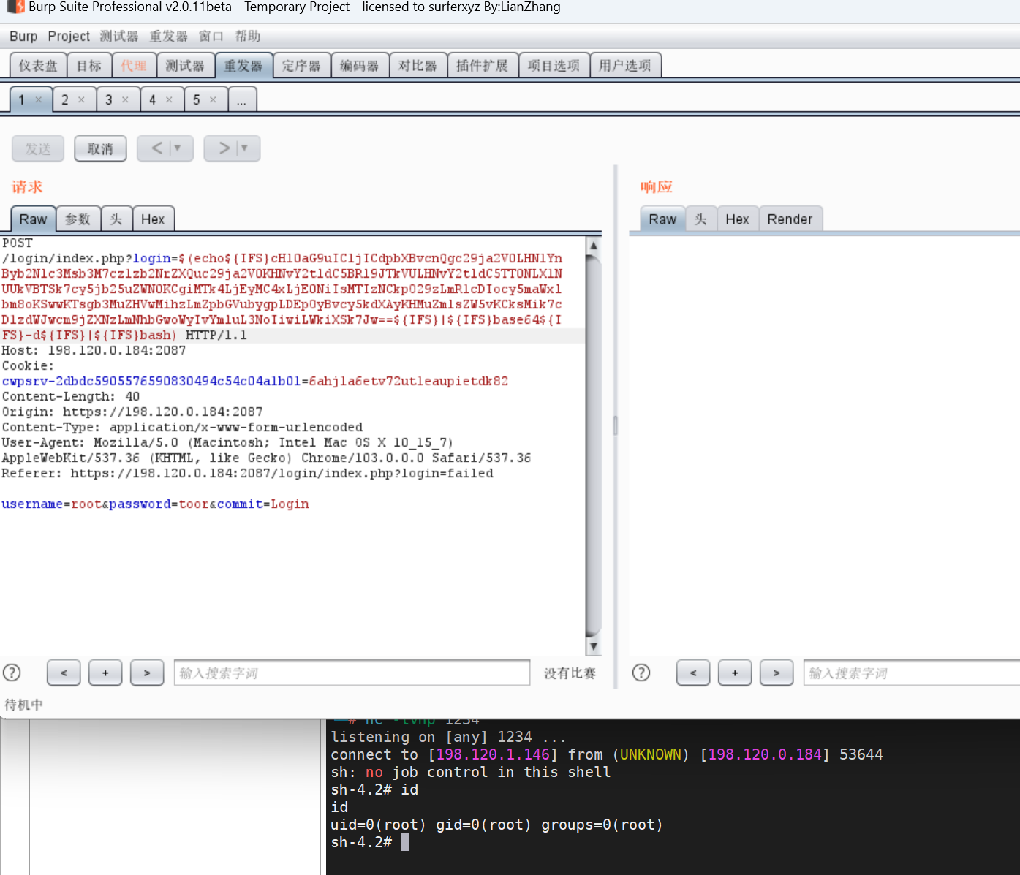Focus the response search input field
This screenshot has height=875, width=1020.
[x=912, y=673]
